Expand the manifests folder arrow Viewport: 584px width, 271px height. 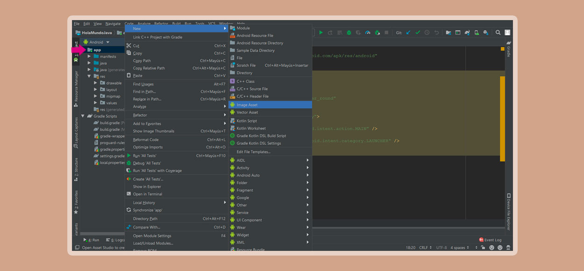click(x=89, y=57)
